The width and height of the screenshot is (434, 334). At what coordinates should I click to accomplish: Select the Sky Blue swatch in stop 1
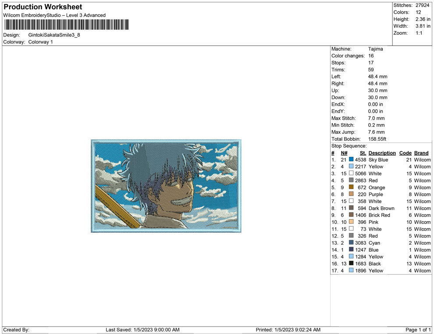[x=351, y=160]
